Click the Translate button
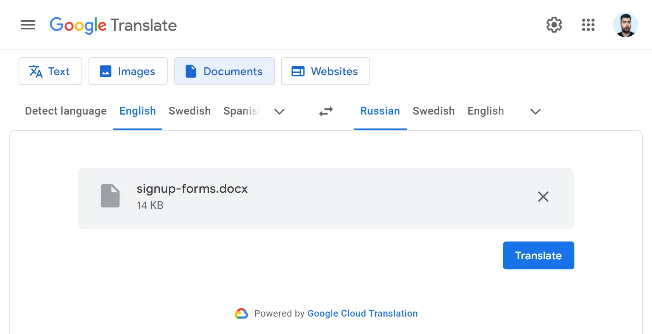 (x=538, y=255)
